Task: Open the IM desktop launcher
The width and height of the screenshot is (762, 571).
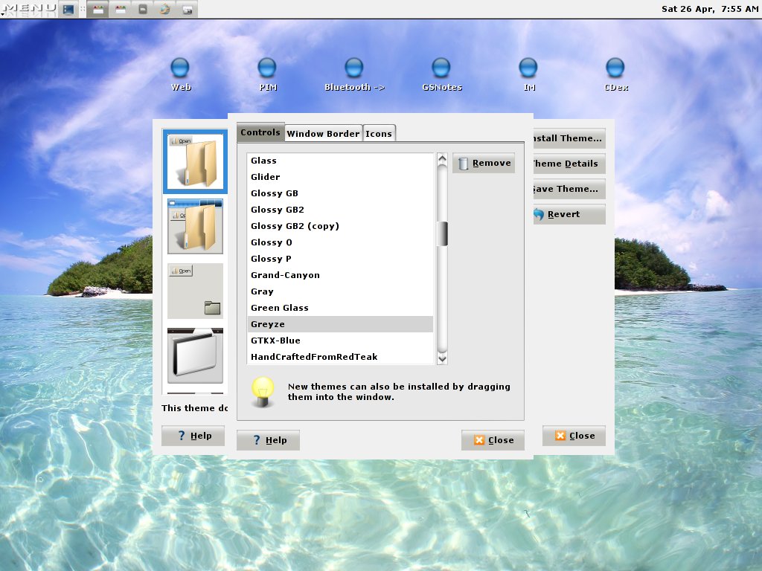Action: tap(528, 74)
